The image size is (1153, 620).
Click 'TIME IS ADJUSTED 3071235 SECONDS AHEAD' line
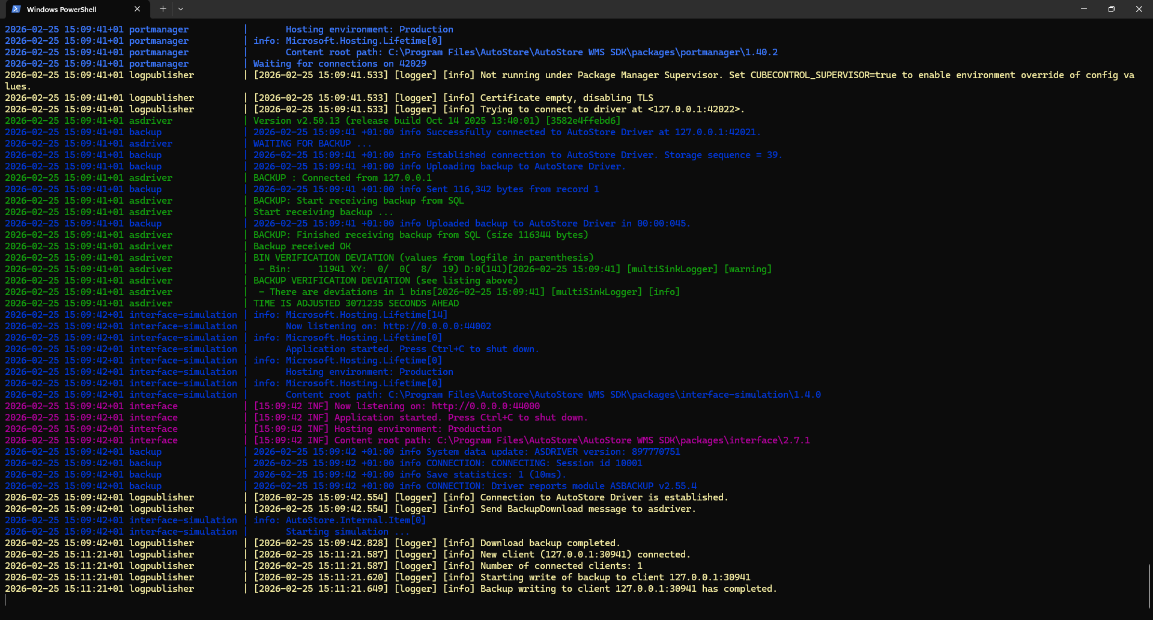[356, 303]
